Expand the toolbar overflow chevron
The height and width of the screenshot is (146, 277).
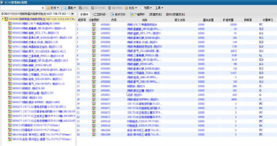[42, 8]
